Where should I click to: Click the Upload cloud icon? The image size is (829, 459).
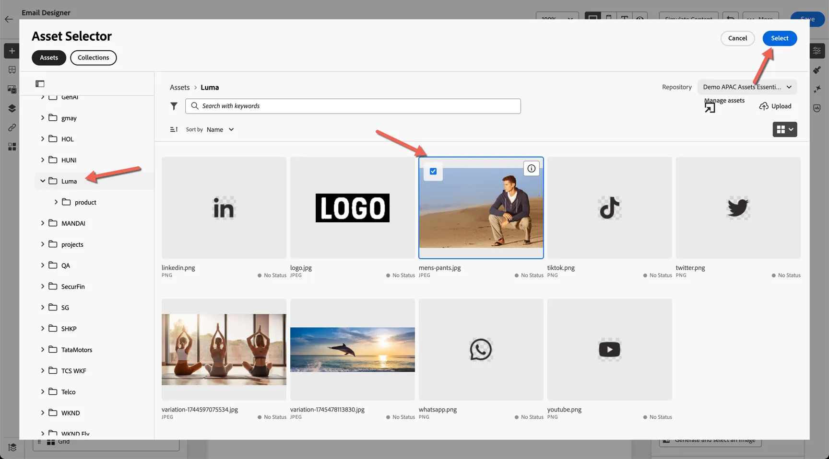[x=764, y=106]
